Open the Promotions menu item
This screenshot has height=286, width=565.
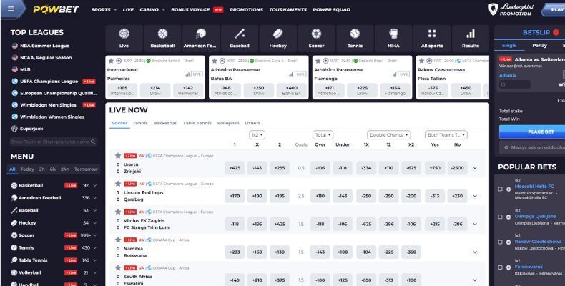(x=247, y=10)
